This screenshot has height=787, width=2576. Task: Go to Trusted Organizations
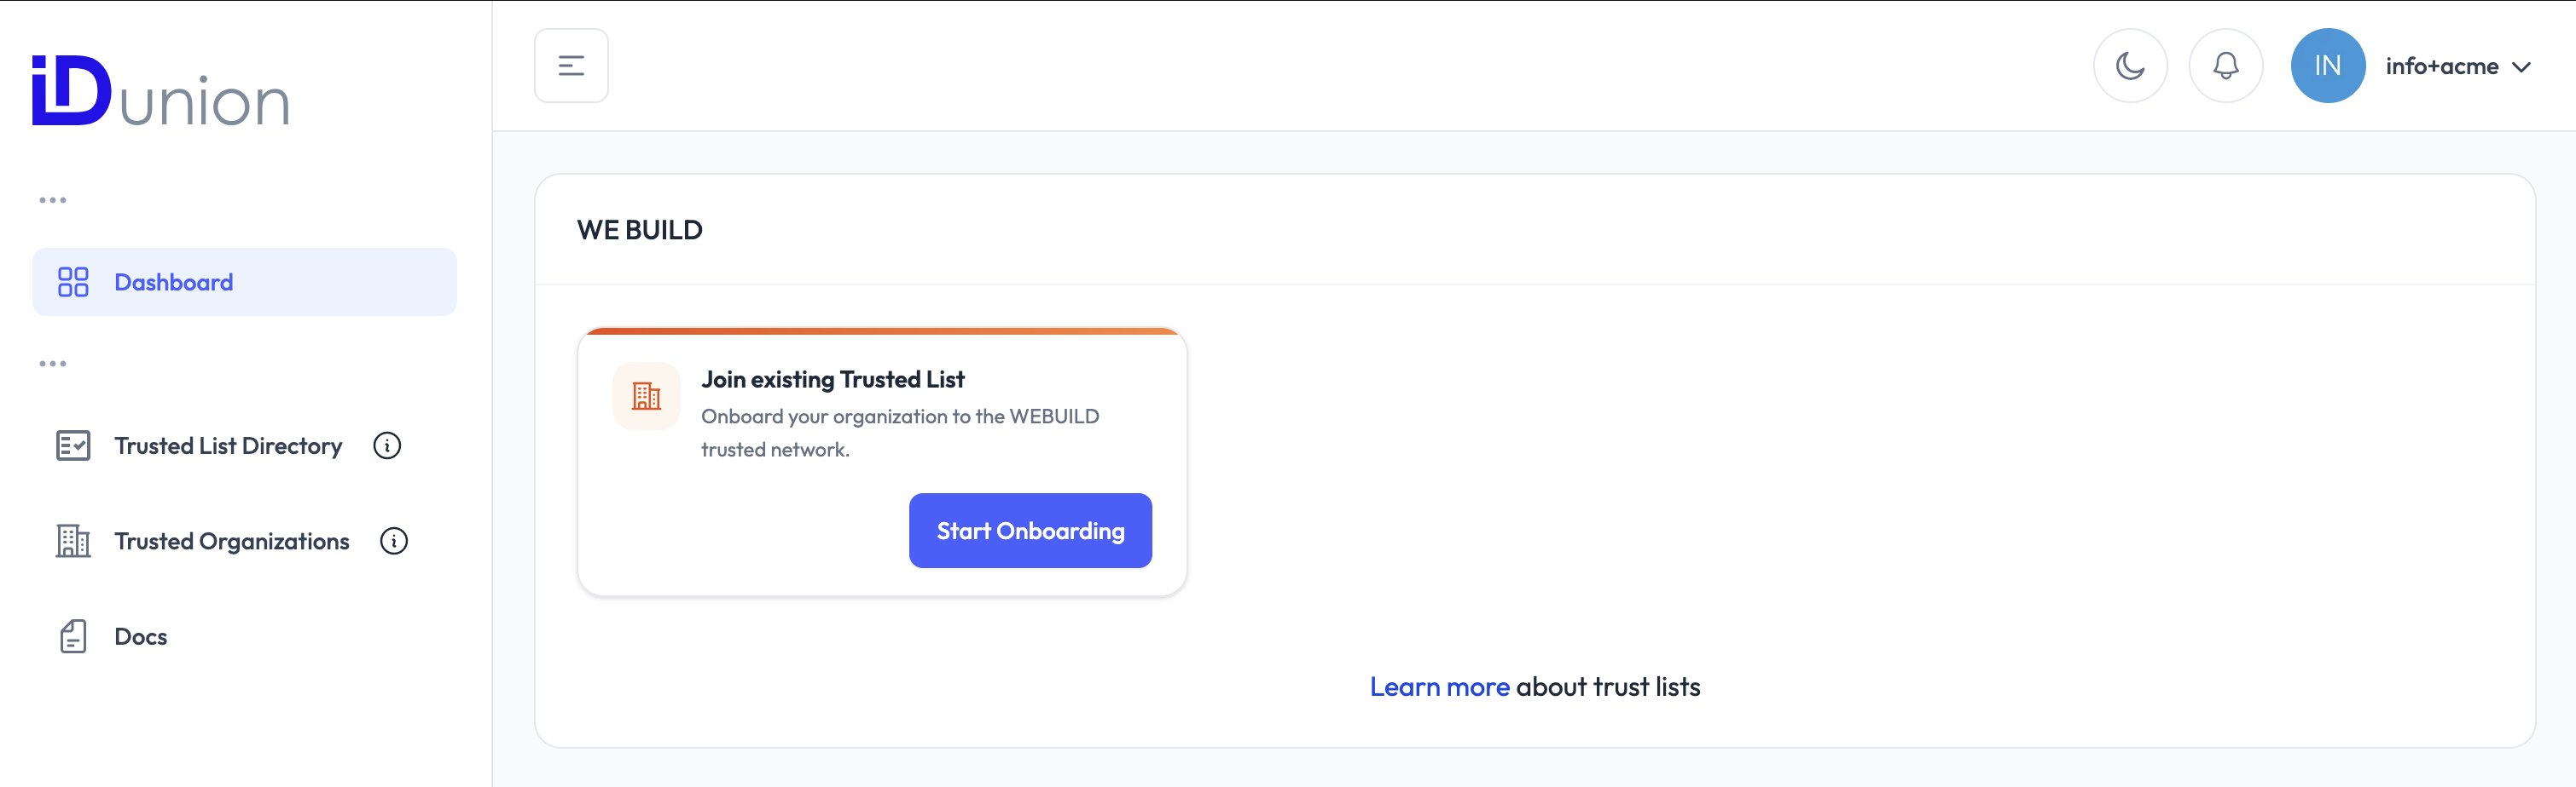232,542
